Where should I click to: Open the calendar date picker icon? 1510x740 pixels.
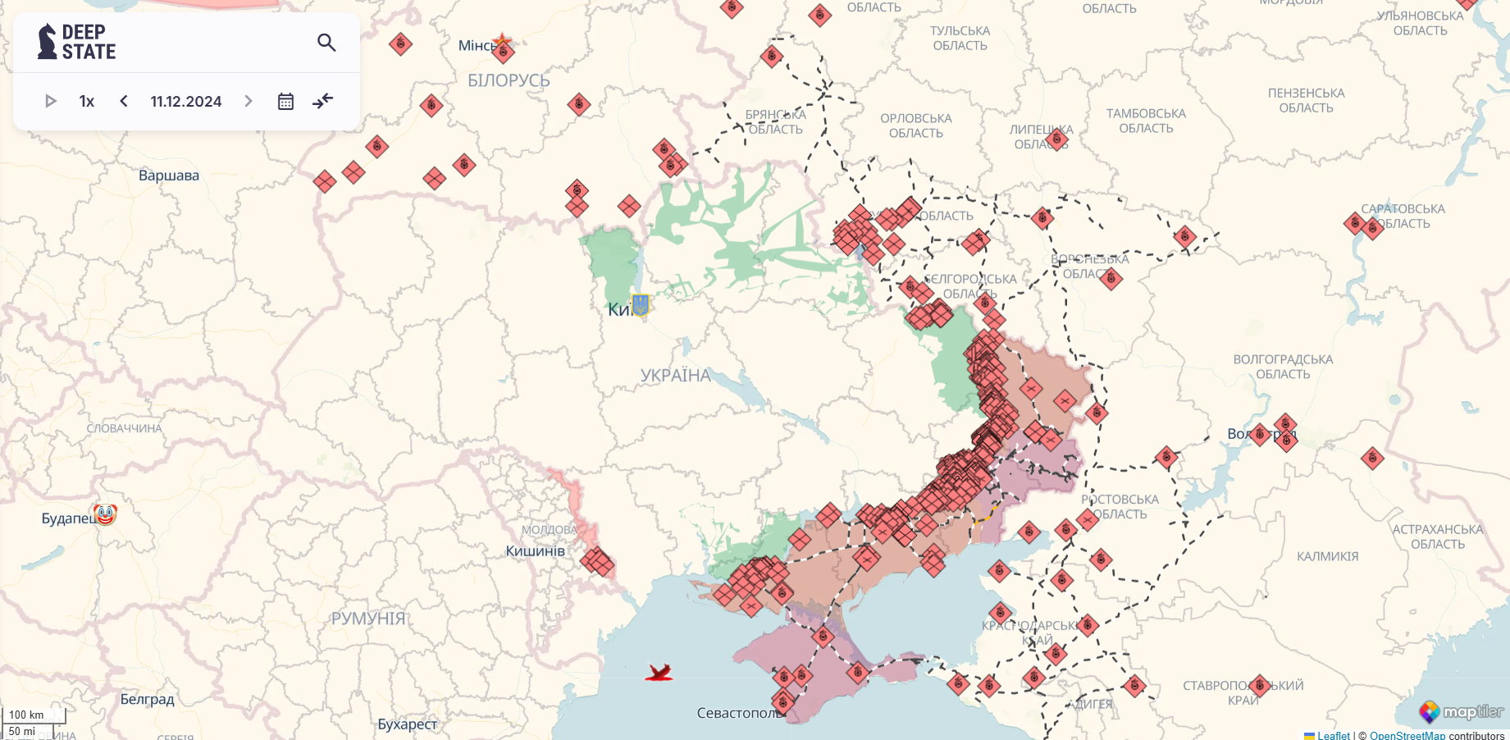[x=285, y=101]
